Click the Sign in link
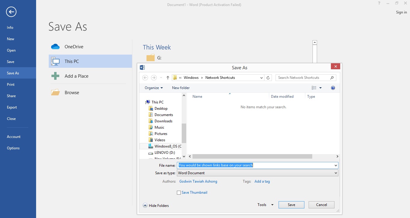410x218 pixels. (x=401, y=12)
